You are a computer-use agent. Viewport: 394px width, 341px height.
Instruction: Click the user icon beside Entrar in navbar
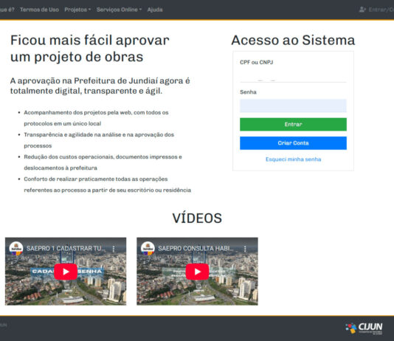[362, 10]
